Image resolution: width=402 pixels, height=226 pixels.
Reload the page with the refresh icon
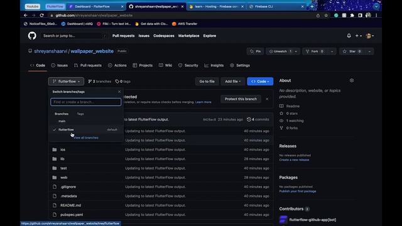(x=41, y=15)
